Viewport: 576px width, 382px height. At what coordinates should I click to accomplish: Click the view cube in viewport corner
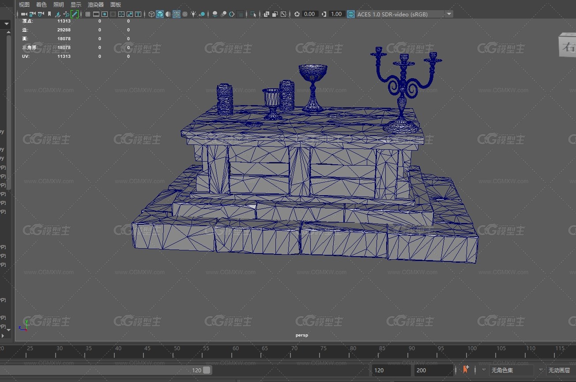[x=567, y=45]
